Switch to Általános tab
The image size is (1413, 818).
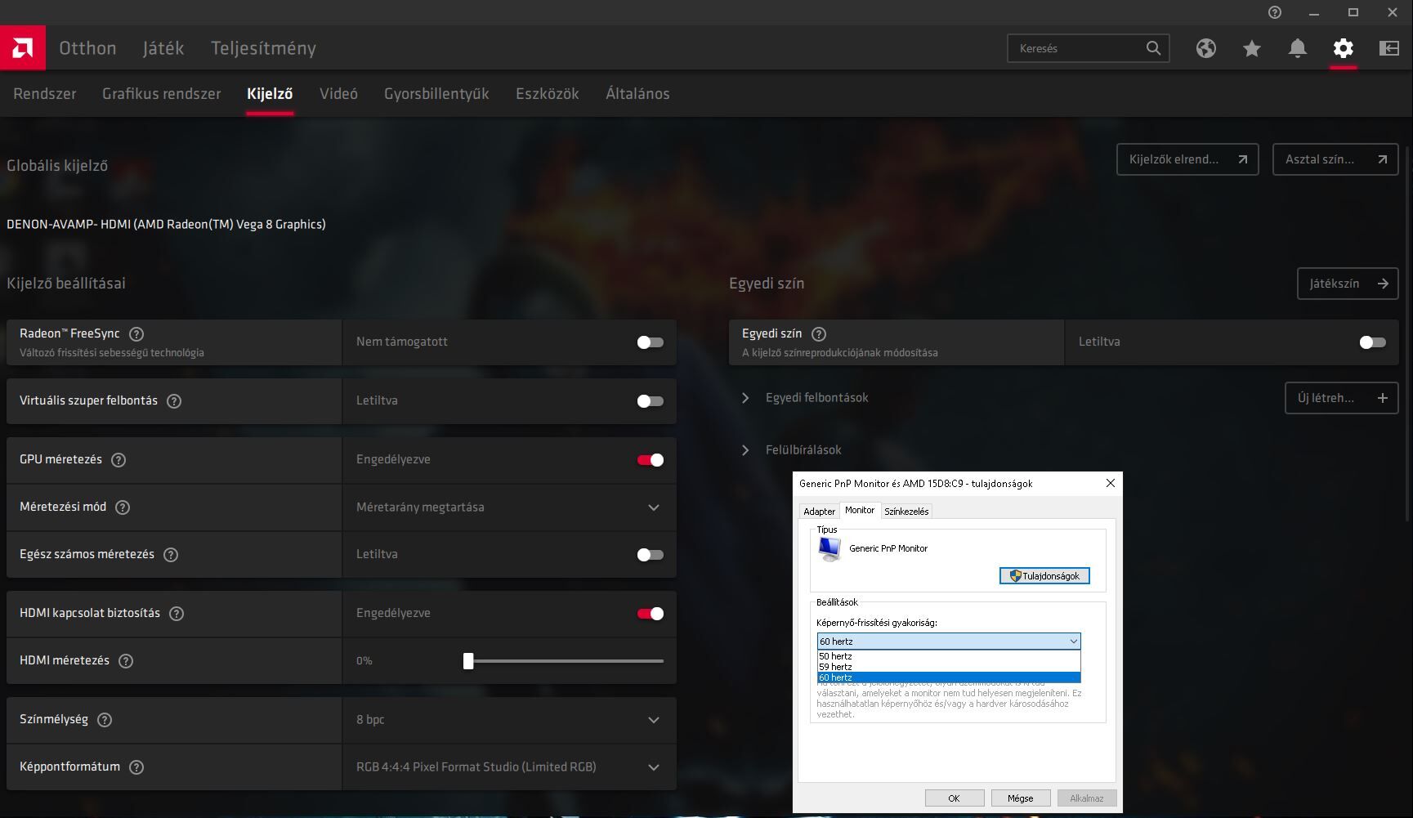(637, 94)
